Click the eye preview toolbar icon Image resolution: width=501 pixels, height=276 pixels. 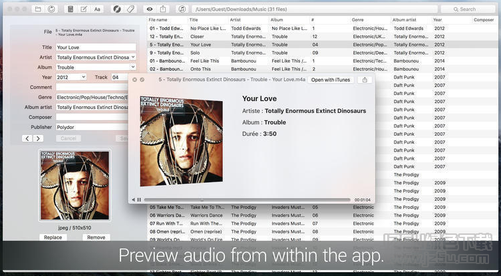point(150,9)
